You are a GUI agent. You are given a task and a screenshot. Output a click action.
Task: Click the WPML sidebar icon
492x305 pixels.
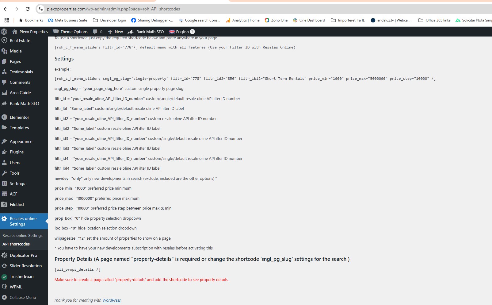(4, 287)
